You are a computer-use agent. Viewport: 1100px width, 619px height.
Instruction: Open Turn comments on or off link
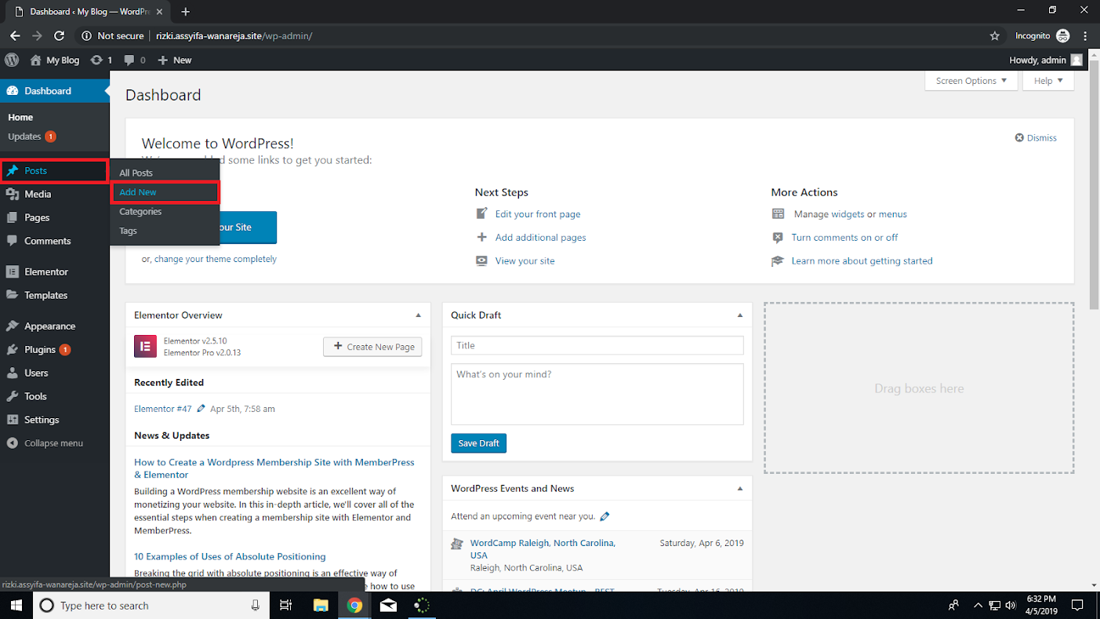tap(844, 238)
